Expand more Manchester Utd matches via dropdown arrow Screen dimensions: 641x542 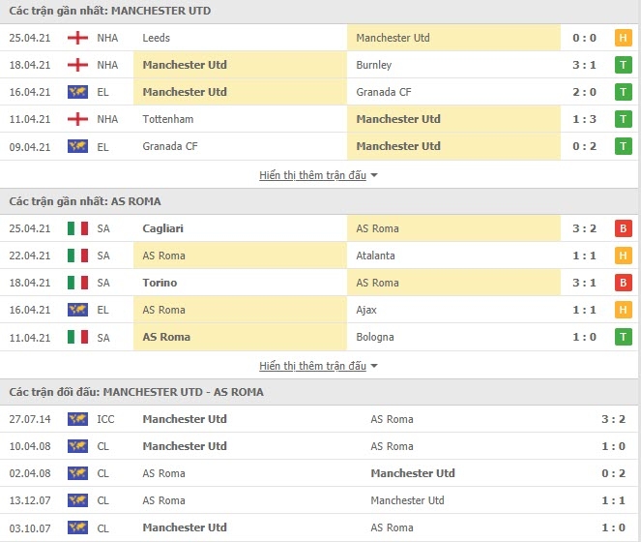point(374,175)
